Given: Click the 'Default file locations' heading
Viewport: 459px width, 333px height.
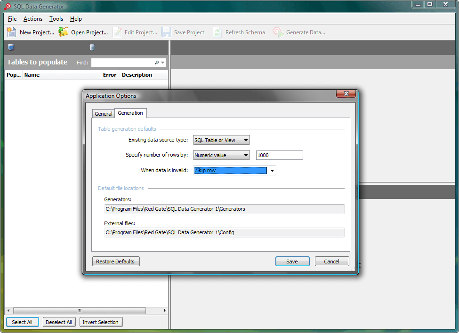Looking at the screenshot, I should click(121, 188).
